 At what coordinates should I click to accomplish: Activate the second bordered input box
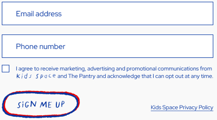(x=108, y=46)
